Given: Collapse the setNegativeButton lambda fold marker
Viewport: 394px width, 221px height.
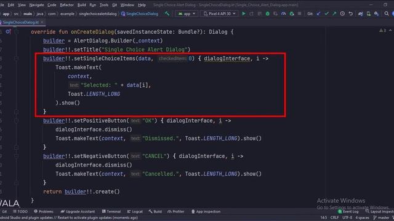Looking at the screenshot, I should (17, 156).
